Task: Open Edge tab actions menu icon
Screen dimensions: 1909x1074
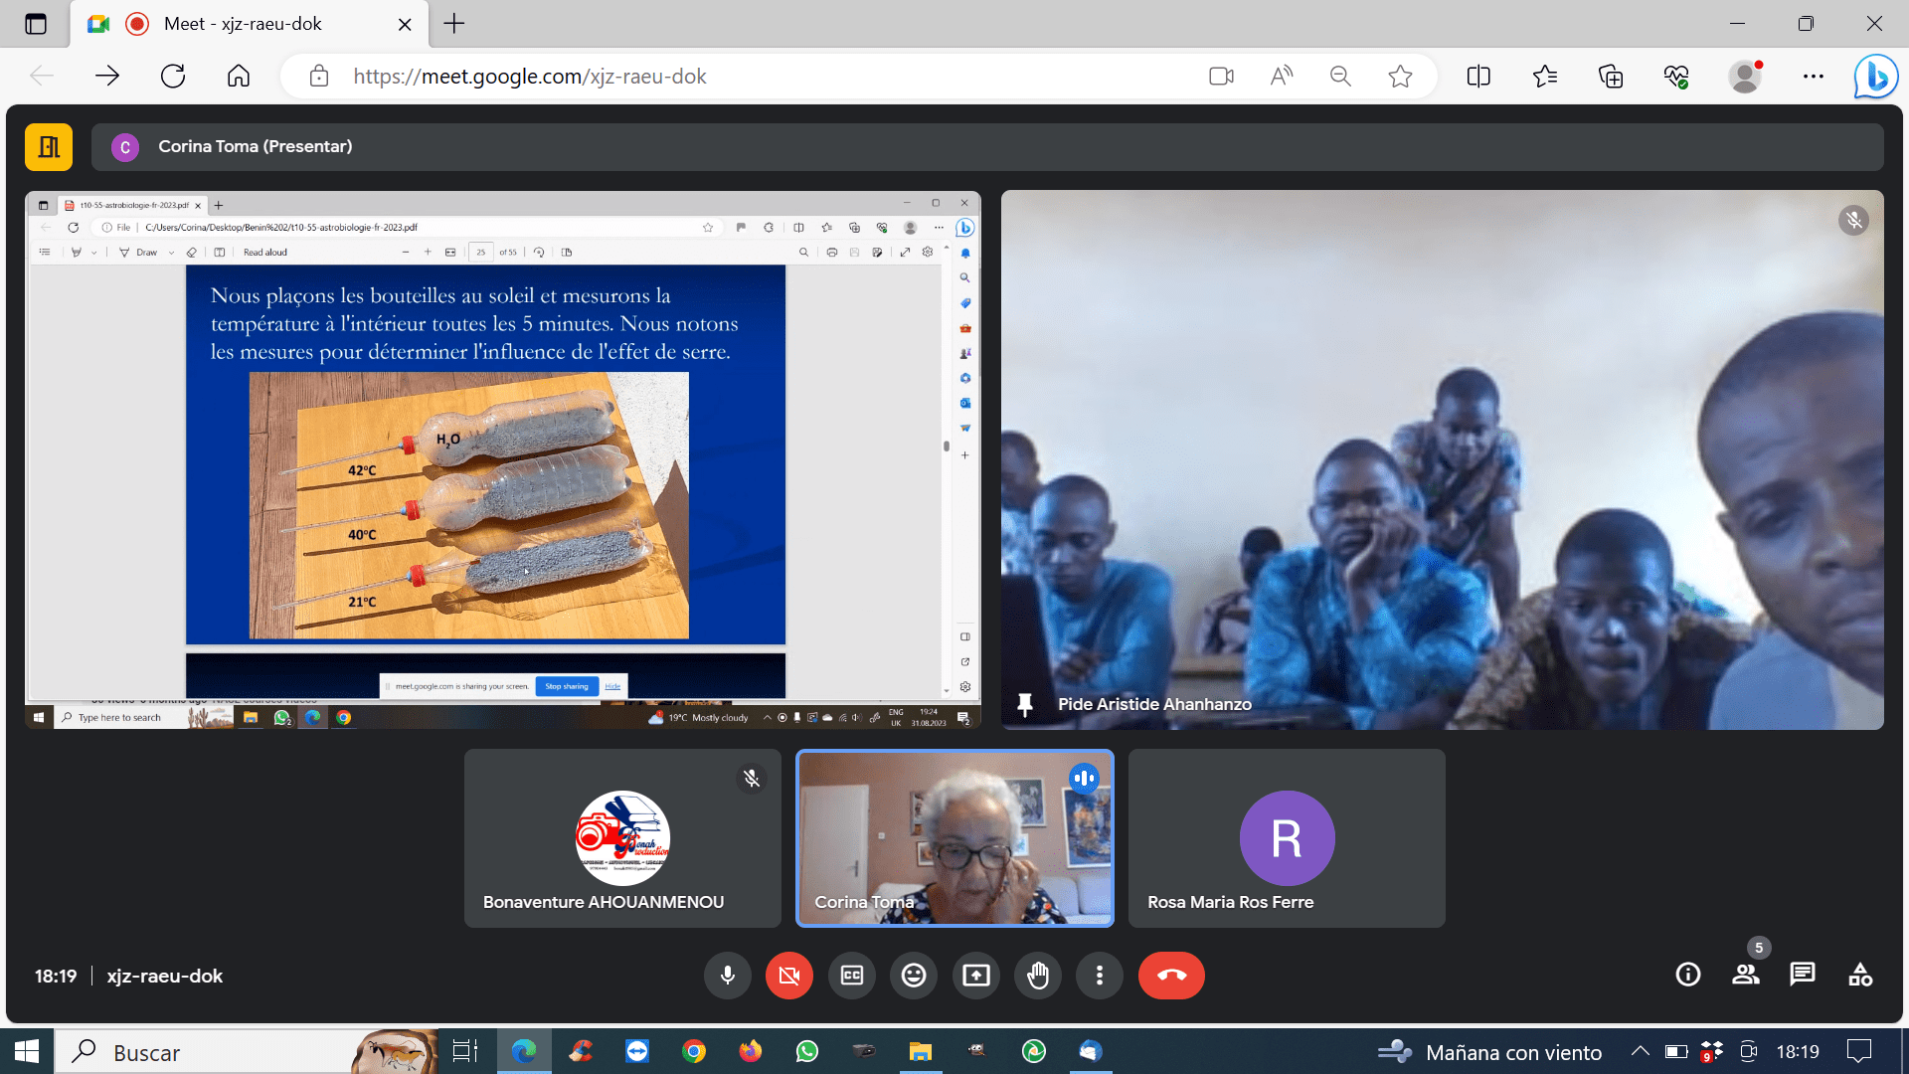Action: point(36,24)
